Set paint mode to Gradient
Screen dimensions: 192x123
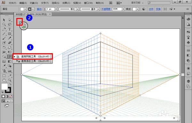pos(7,96)
